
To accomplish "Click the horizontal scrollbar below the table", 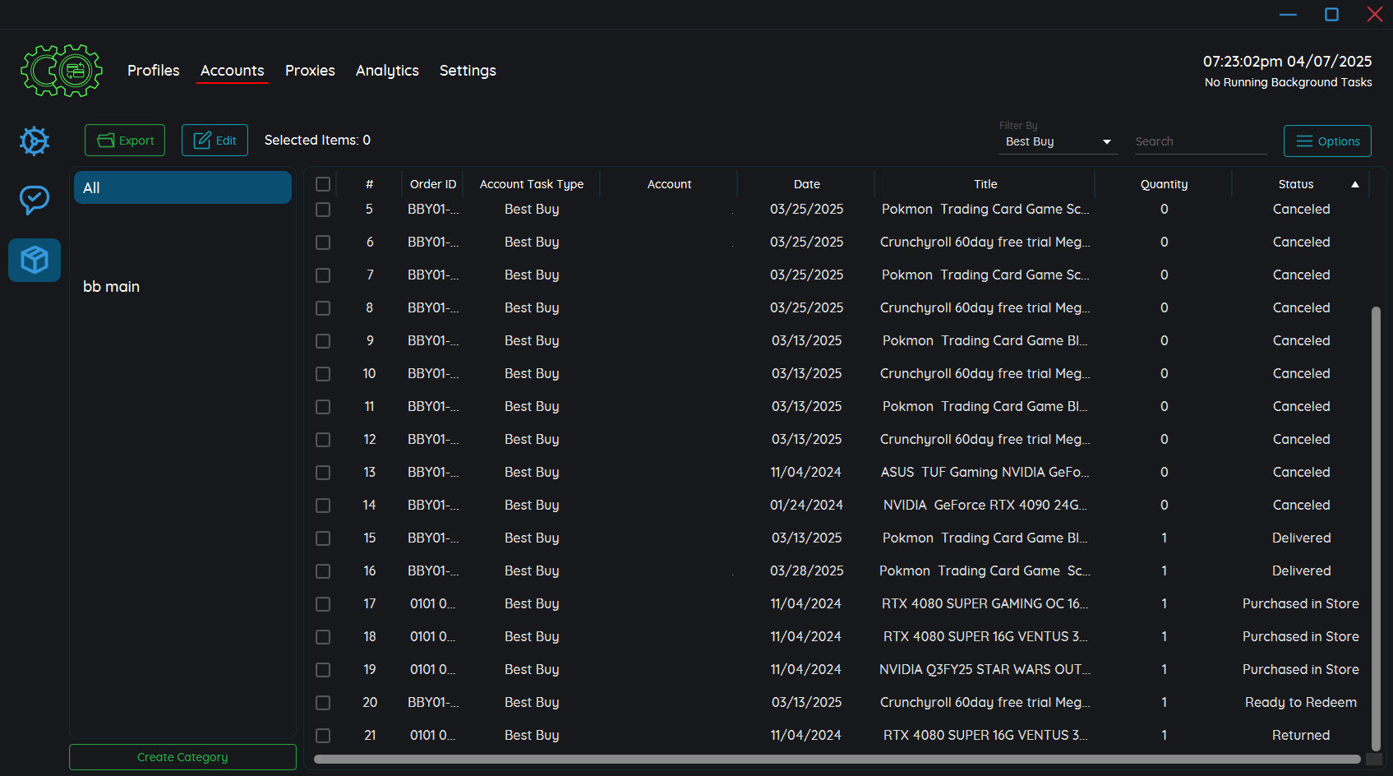I will [x=837, y=759].
